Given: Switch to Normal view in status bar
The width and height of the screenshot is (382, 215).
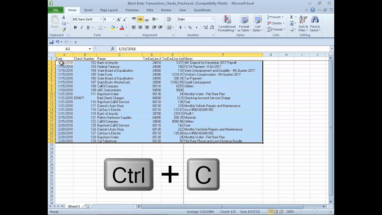Looking at the screenshot, I should [270, 212].
